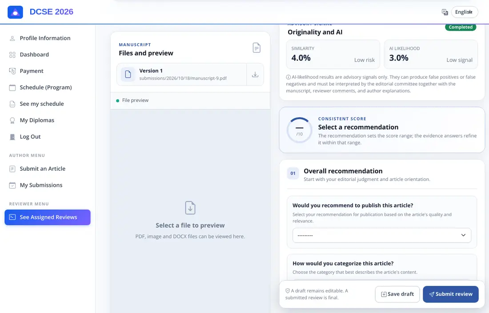
Task: Click the My Submissions icon
Action: (12, 185)
